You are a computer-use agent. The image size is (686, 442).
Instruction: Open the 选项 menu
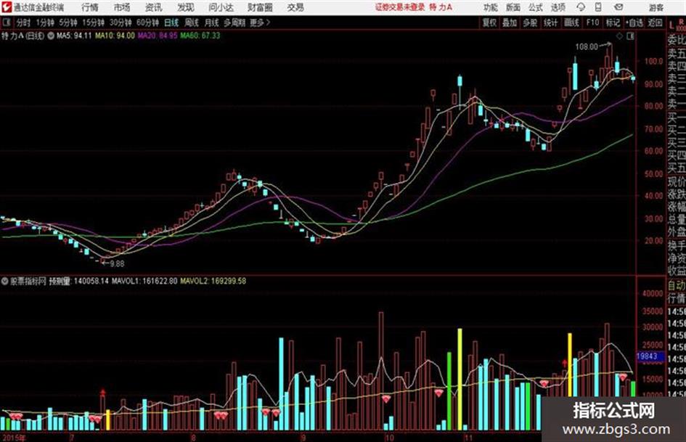pyautogui.click(x=558, y=7)
